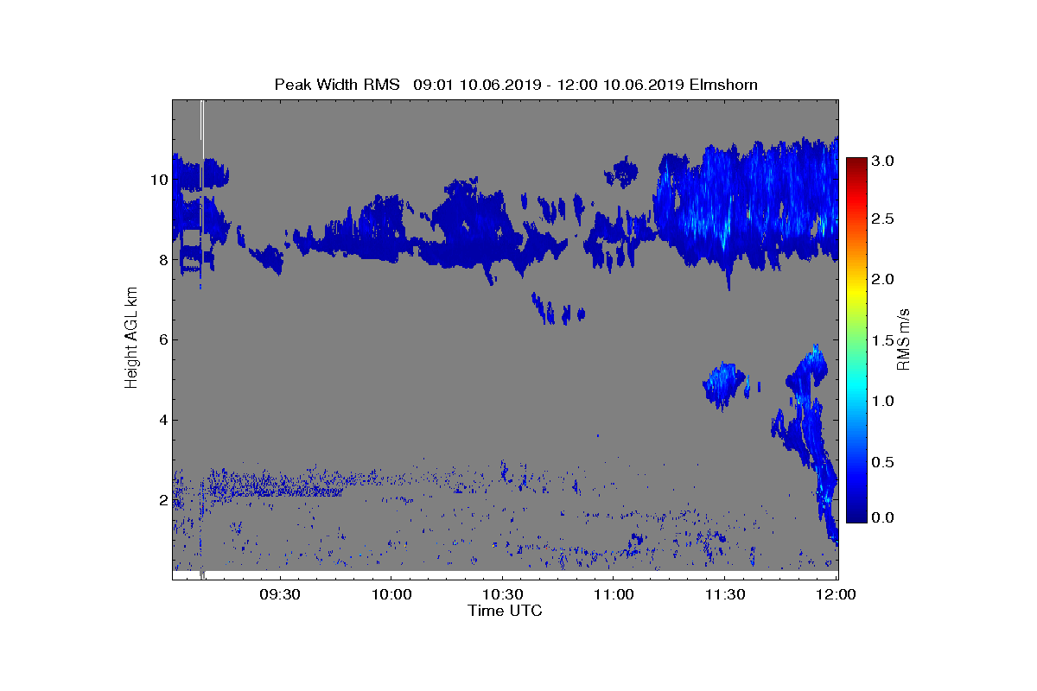
Task: Click the 'RMS m/s' colorbar label
Action: [903, 339]
